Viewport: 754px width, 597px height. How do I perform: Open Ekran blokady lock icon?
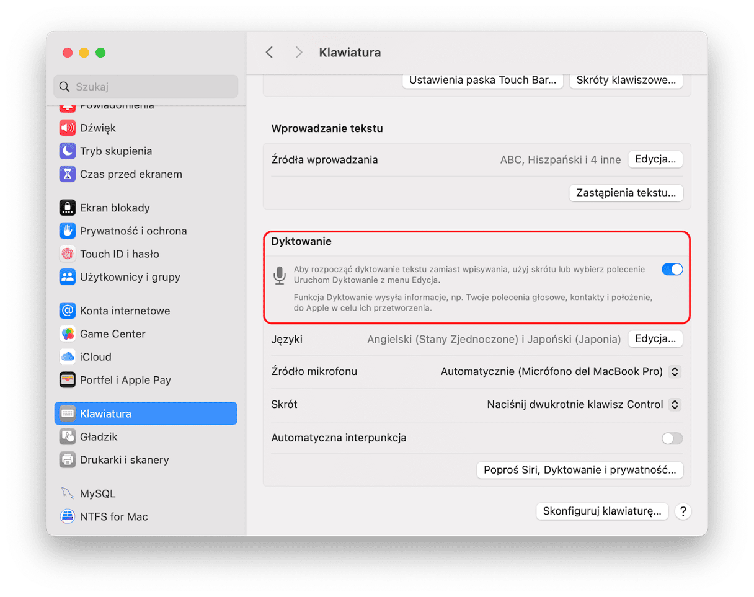point(67,208)
